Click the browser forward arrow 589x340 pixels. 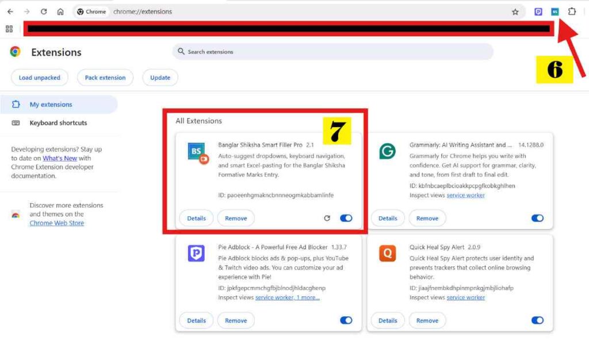click(26, 12)
